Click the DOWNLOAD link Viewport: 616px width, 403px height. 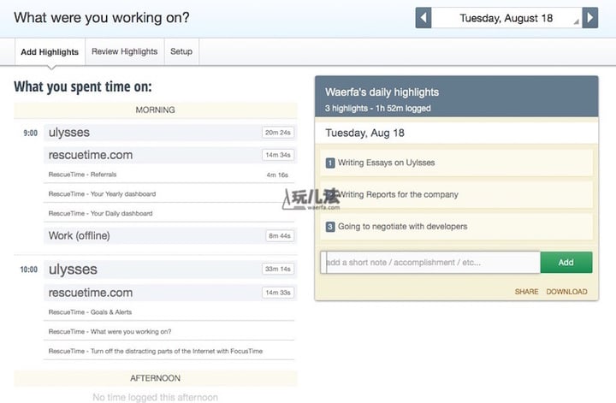566,292
